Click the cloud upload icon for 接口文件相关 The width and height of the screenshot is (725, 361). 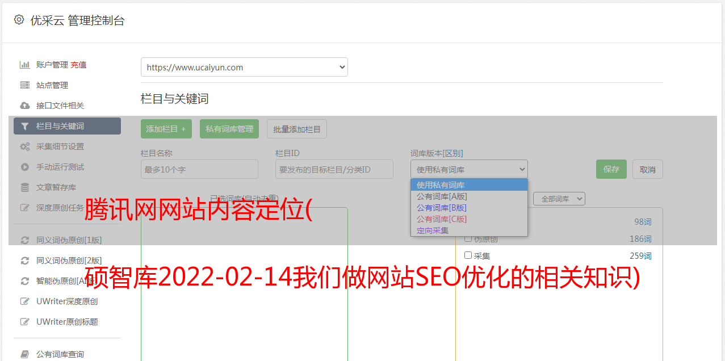click(25, 106)
